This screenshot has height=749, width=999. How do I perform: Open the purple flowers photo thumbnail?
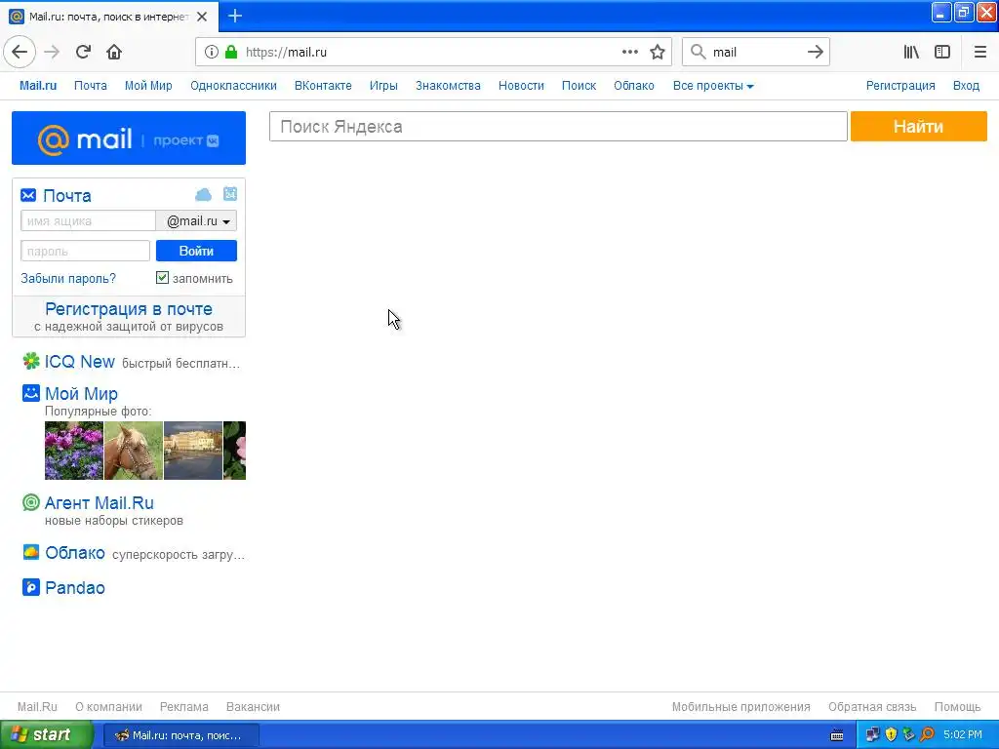pos(74,451)
